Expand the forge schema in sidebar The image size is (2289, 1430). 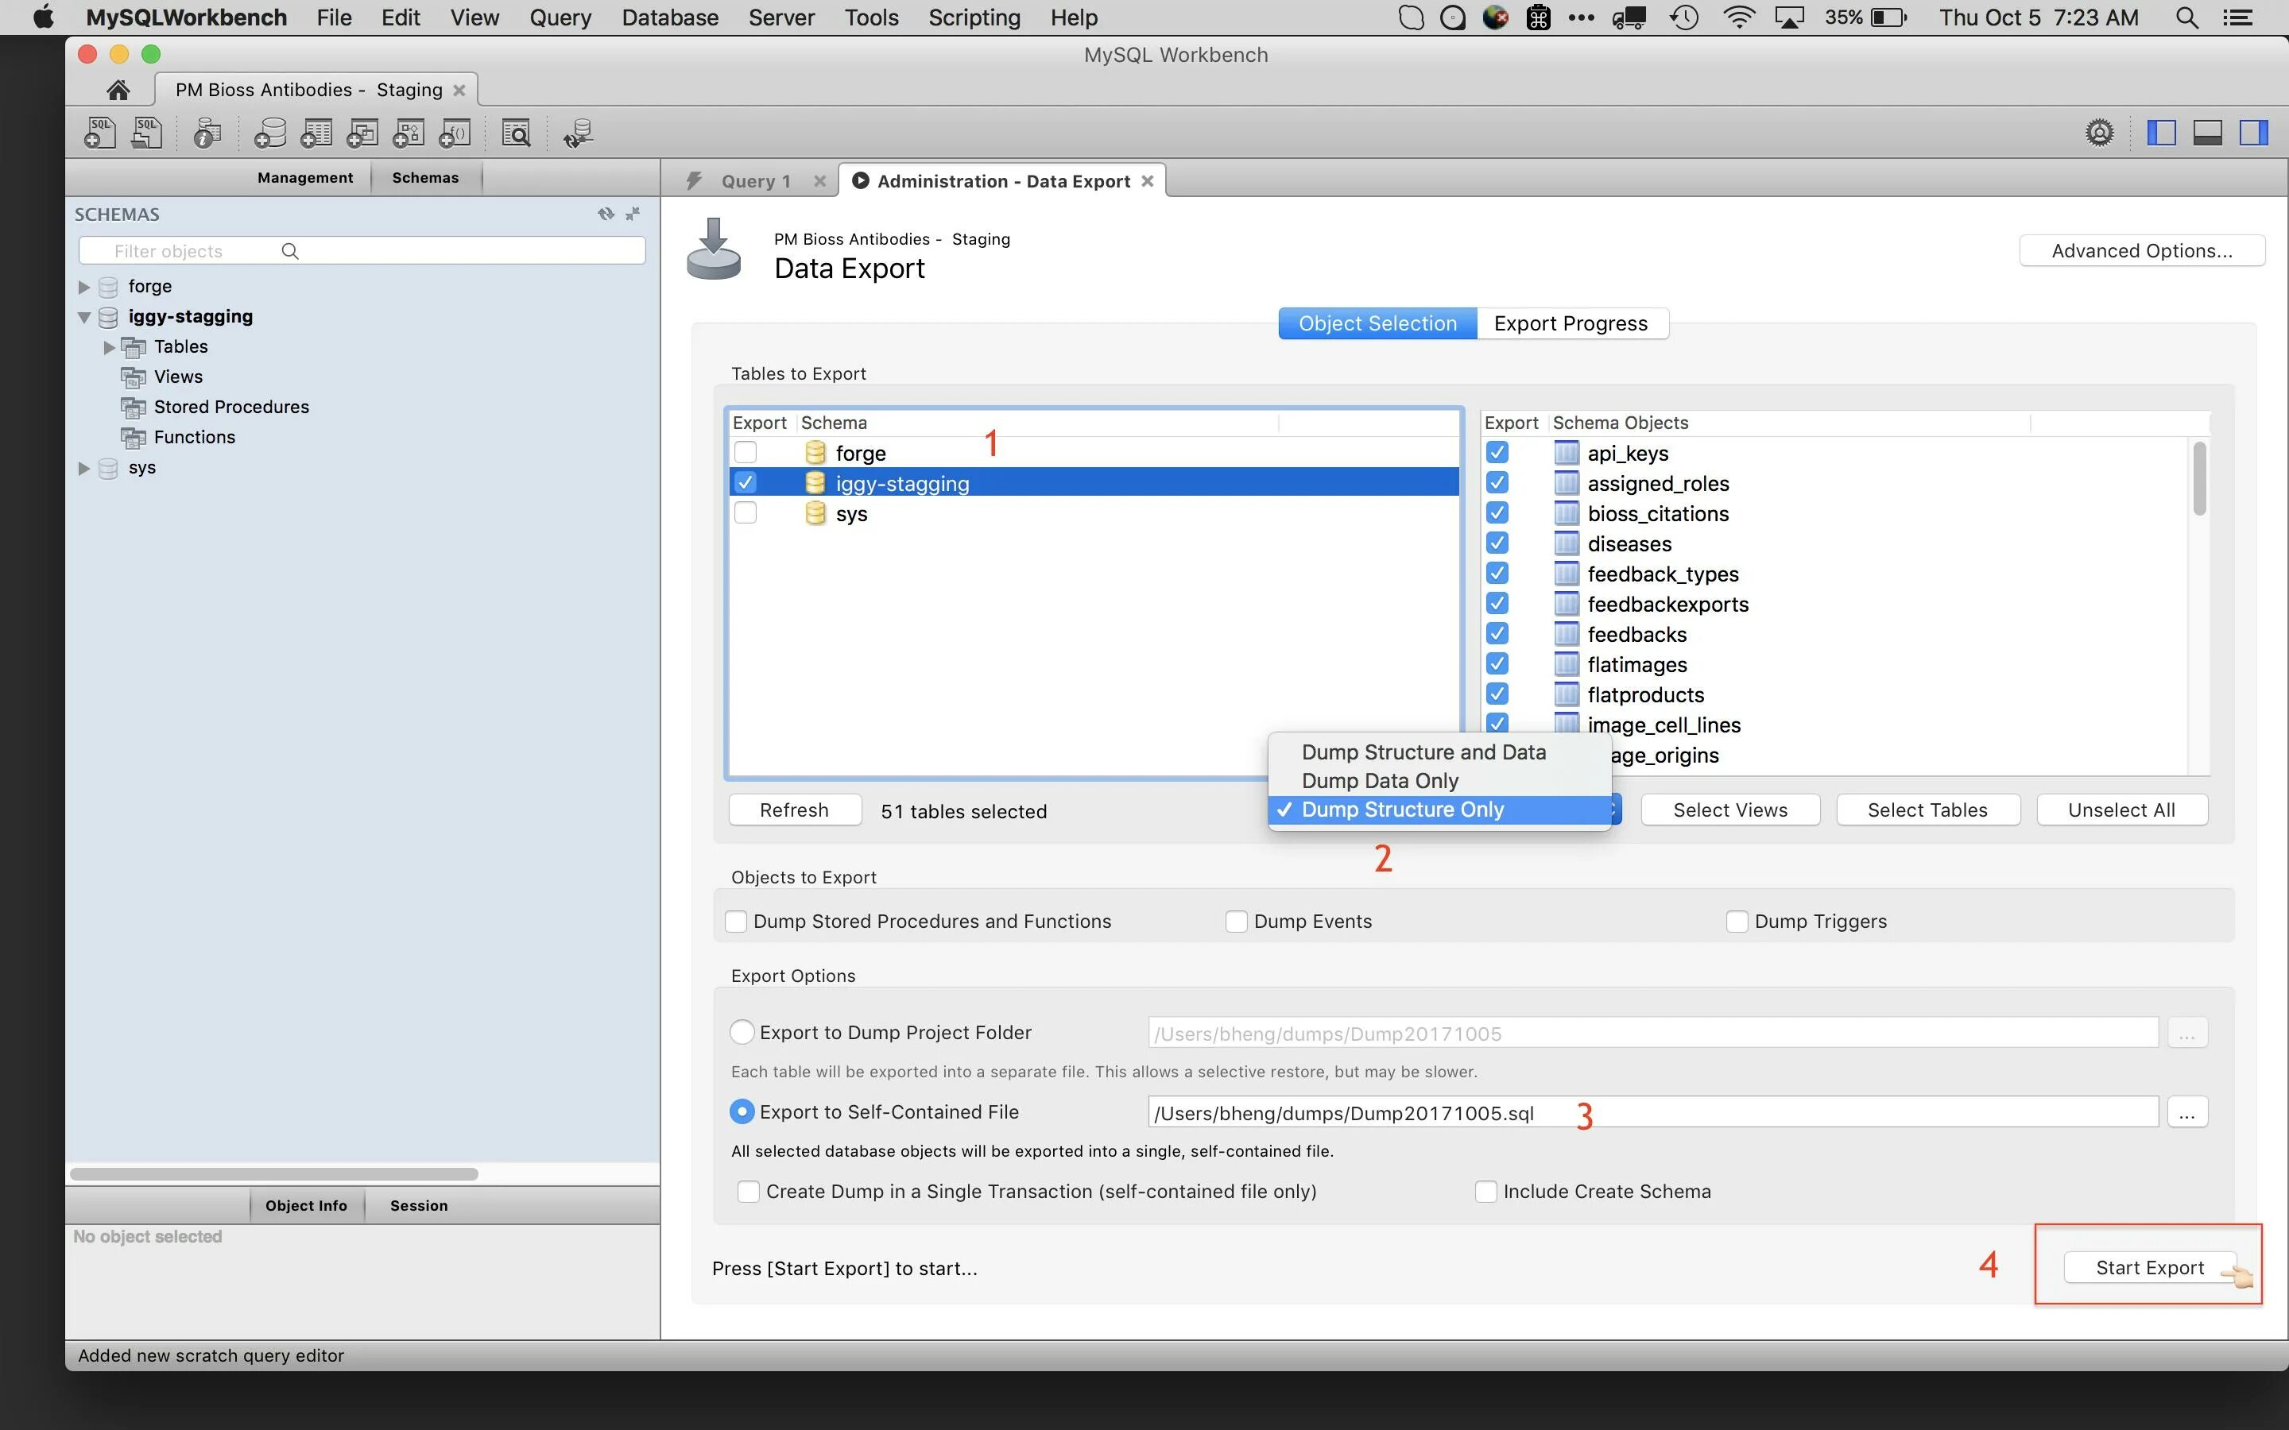(84, 287)
